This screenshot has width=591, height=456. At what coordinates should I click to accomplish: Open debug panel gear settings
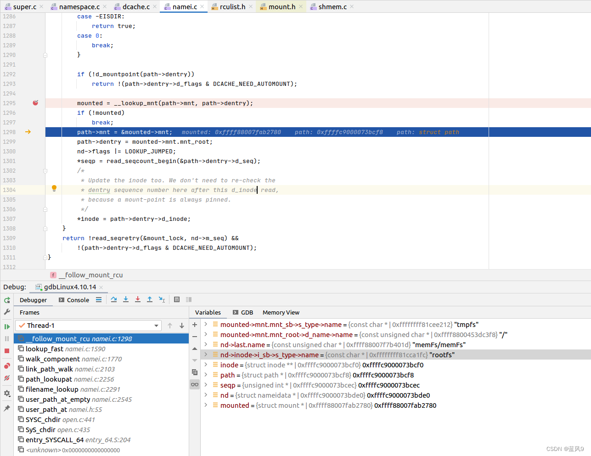7,394
